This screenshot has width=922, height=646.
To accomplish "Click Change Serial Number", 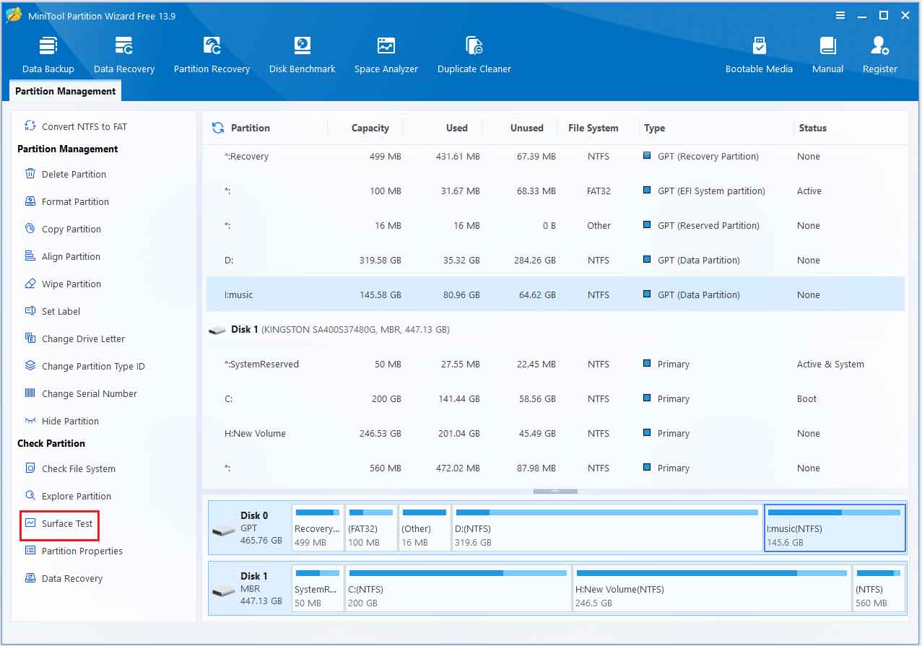I will 81,393.
